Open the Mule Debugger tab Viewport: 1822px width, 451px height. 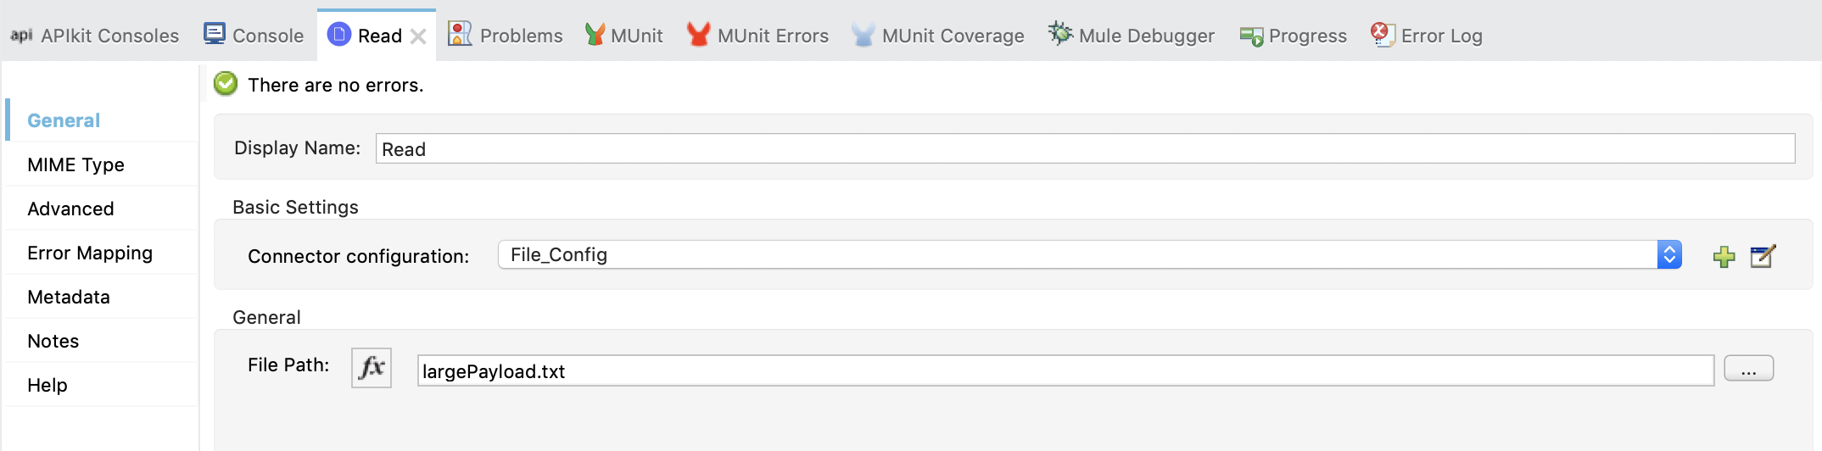click(1132, 36)
